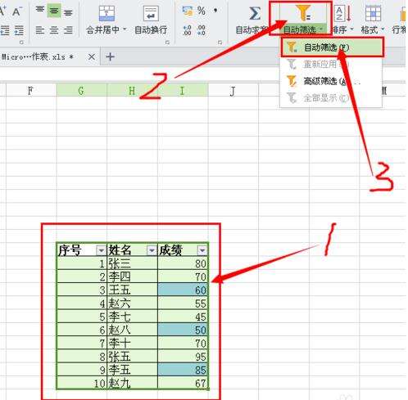The width and height of the screenshot is (408, 400).
Task: Click the cell containing 赵六
Action: click(x=132, y=303)
